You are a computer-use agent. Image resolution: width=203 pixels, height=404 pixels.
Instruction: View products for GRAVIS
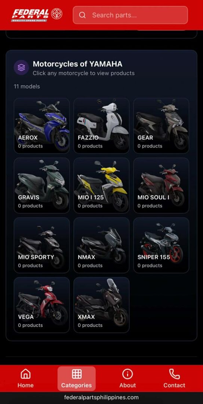(42, 186)
